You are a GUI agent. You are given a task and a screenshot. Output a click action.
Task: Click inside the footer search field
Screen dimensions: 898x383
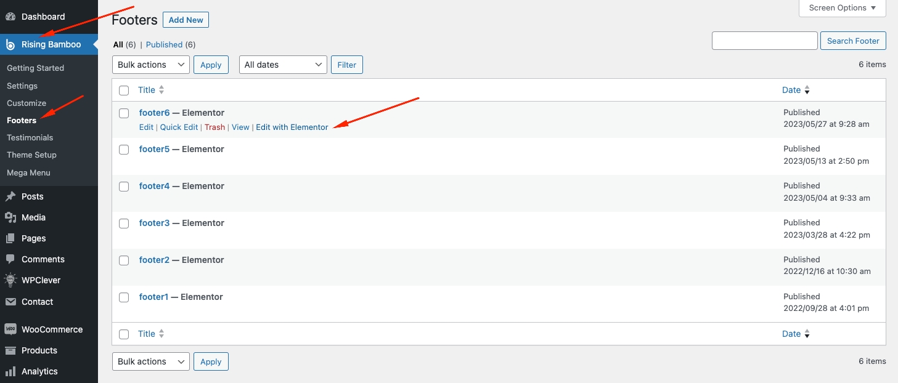[764, 41]
